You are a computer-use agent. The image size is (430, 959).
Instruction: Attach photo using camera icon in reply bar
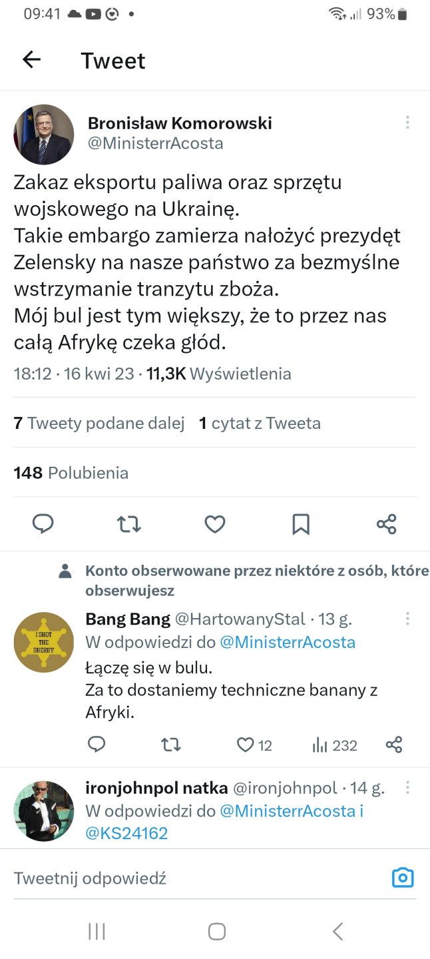[x=403, y=878]
